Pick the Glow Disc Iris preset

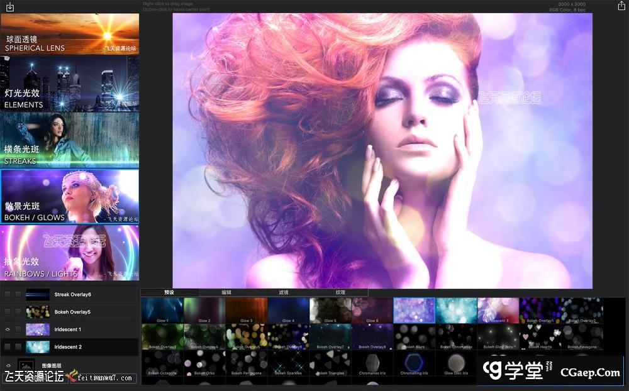point(456,363)
